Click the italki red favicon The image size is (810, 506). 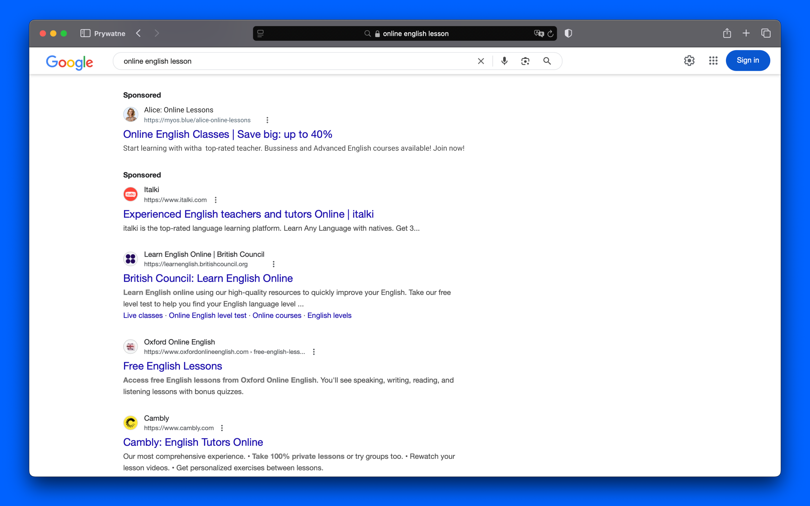(130, 194)
